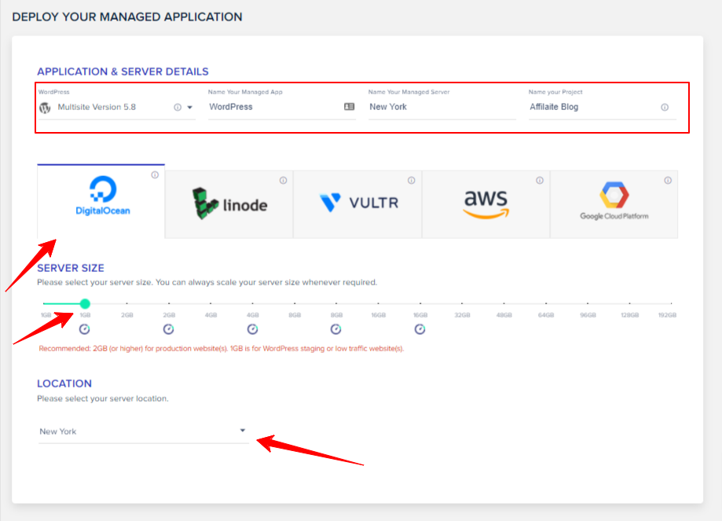722x521 pixels.
Task: Select AWS as the cloud provider
Action: coord(486,204)
